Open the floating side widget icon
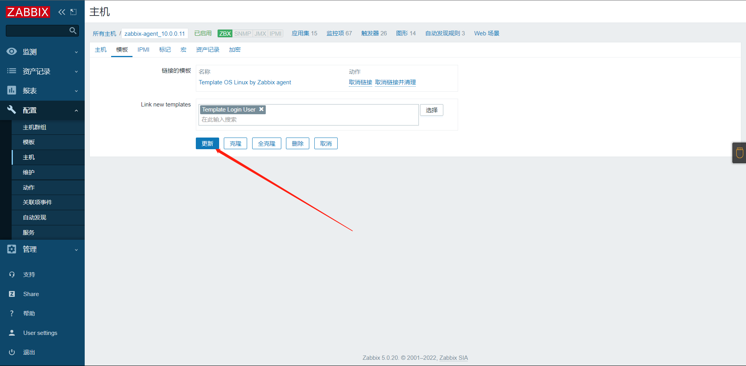Viewport: 746px width, 366px height. coord(739,153)
